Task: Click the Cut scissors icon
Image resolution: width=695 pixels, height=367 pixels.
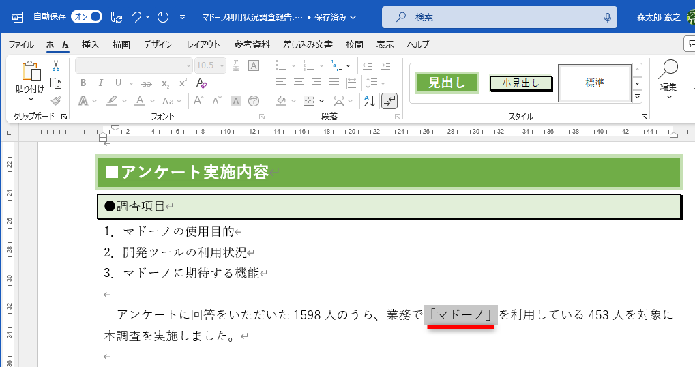Action: 56,66
